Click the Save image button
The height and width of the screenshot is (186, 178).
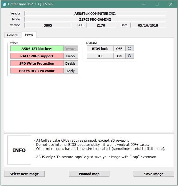pyautogui.click(x=154, y=174)
